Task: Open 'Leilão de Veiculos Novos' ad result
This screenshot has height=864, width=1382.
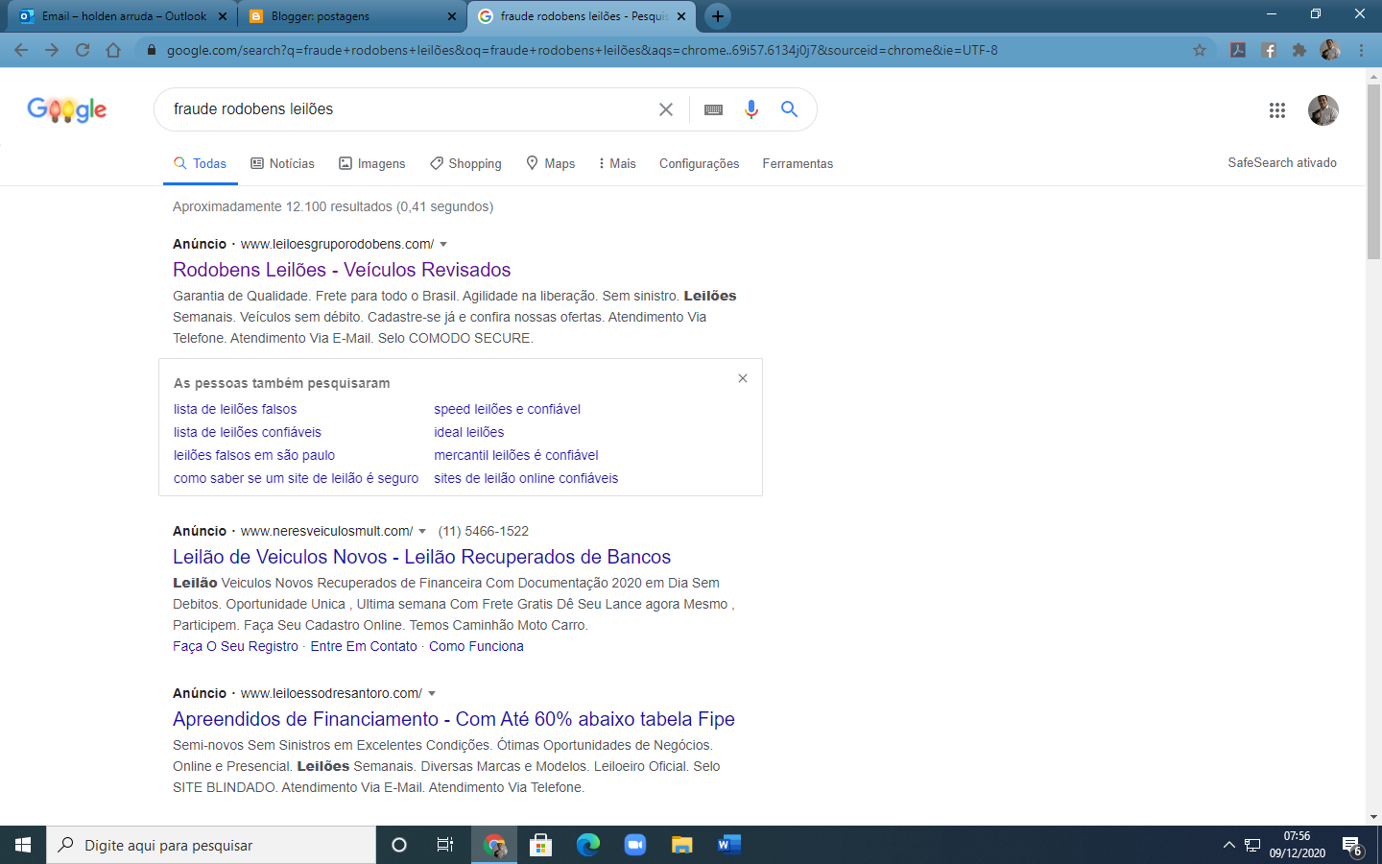Action: 421,557
